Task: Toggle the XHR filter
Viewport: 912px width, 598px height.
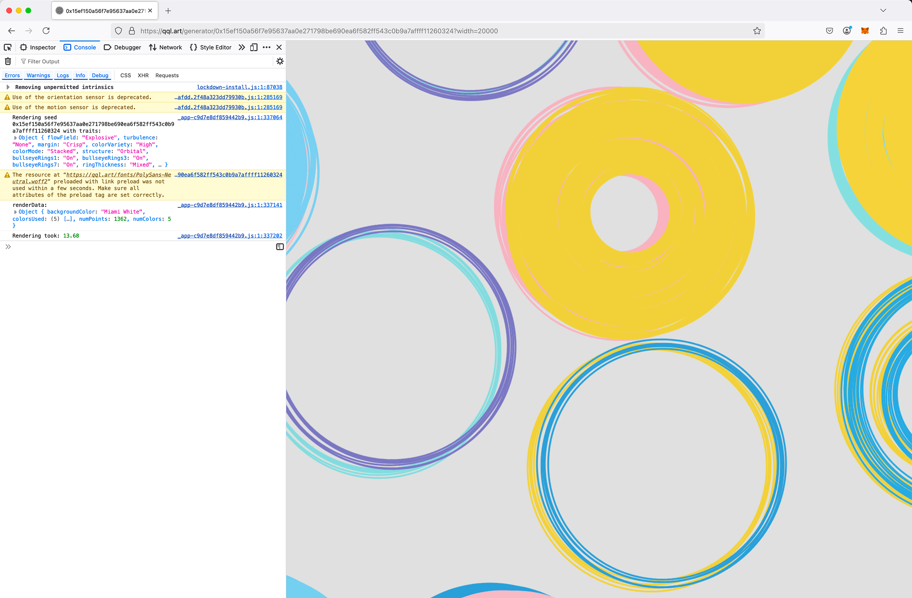Action: click(143, 76)
